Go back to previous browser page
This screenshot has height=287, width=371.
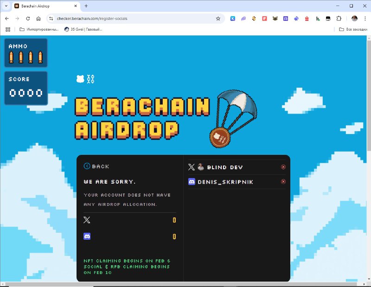(7, 19)
